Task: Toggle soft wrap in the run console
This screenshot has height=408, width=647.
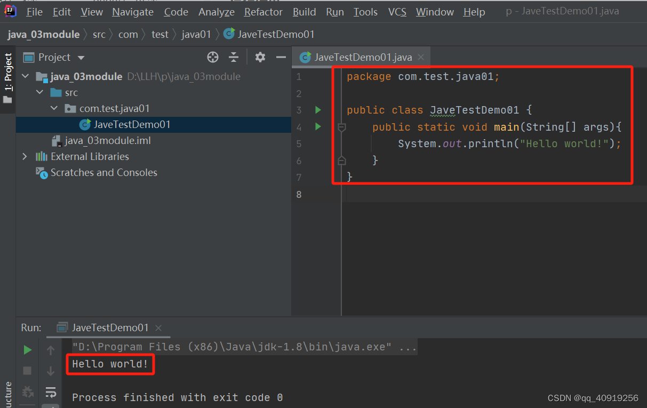Action: (x=51, y=392)
